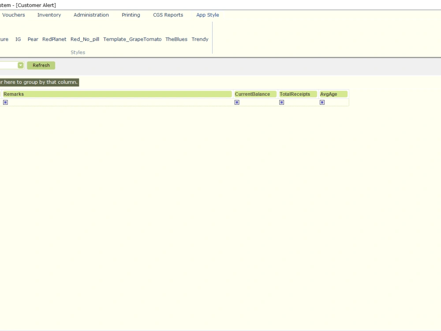Click the TotalReceipts filter row icon
The image size is (441, 331).
[281, 102]
